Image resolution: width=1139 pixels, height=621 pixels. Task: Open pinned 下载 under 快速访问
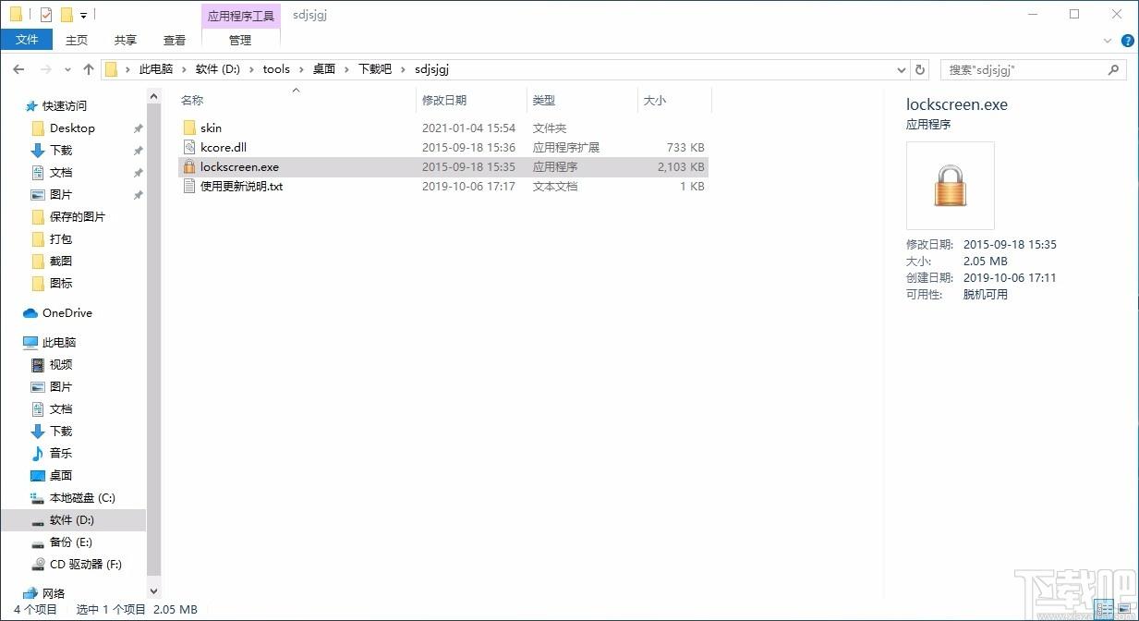click(61, 150)
